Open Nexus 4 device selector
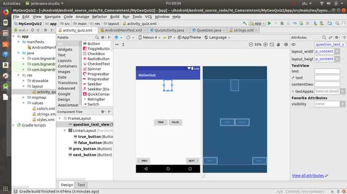 [x=149, y=37]
